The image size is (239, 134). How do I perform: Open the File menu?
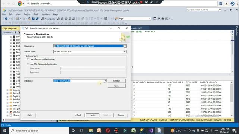coord(4,15)
